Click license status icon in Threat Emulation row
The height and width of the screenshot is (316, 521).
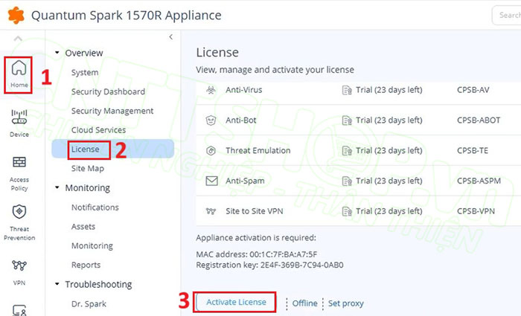[347, 151]
